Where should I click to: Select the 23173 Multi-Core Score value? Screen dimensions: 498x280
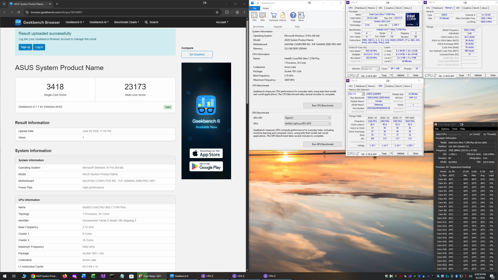135,87
